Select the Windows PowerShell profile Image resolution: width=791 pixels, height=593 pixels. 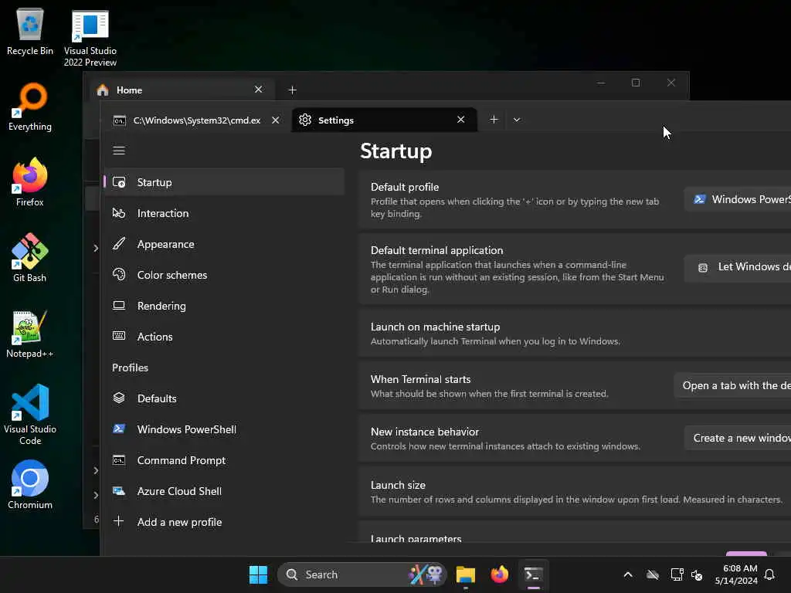[224, 429]
